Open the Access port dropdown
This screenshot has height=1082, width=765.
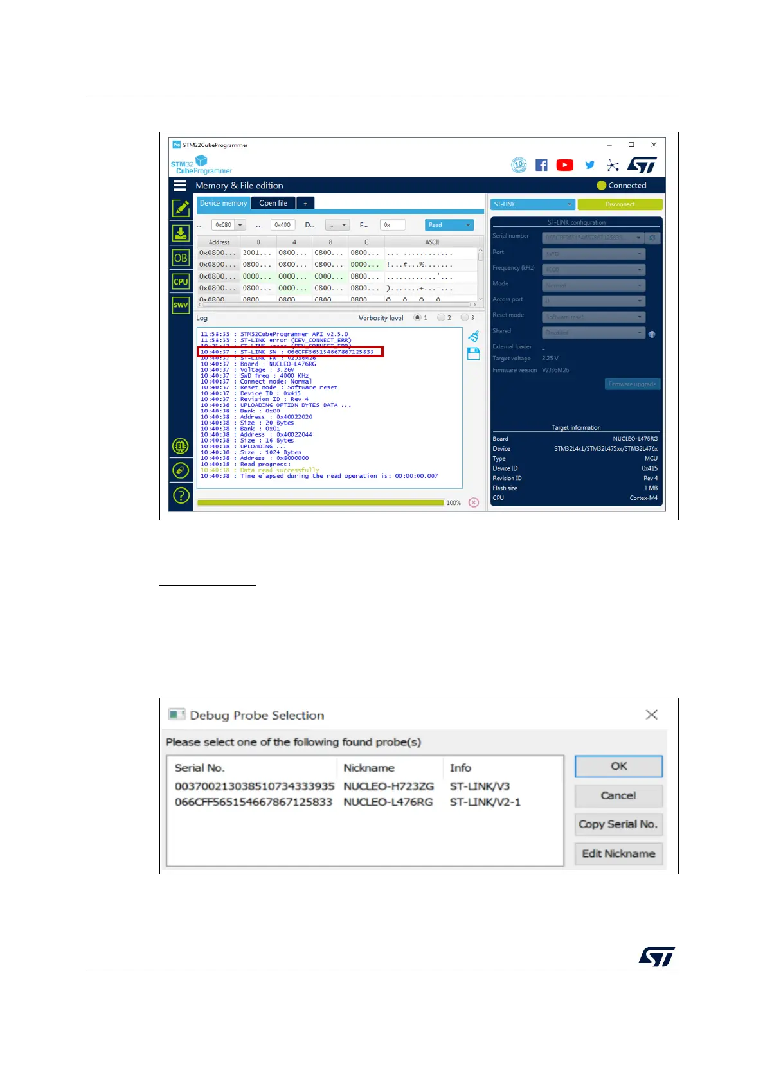pyautogui.click(x=593, y=301)
